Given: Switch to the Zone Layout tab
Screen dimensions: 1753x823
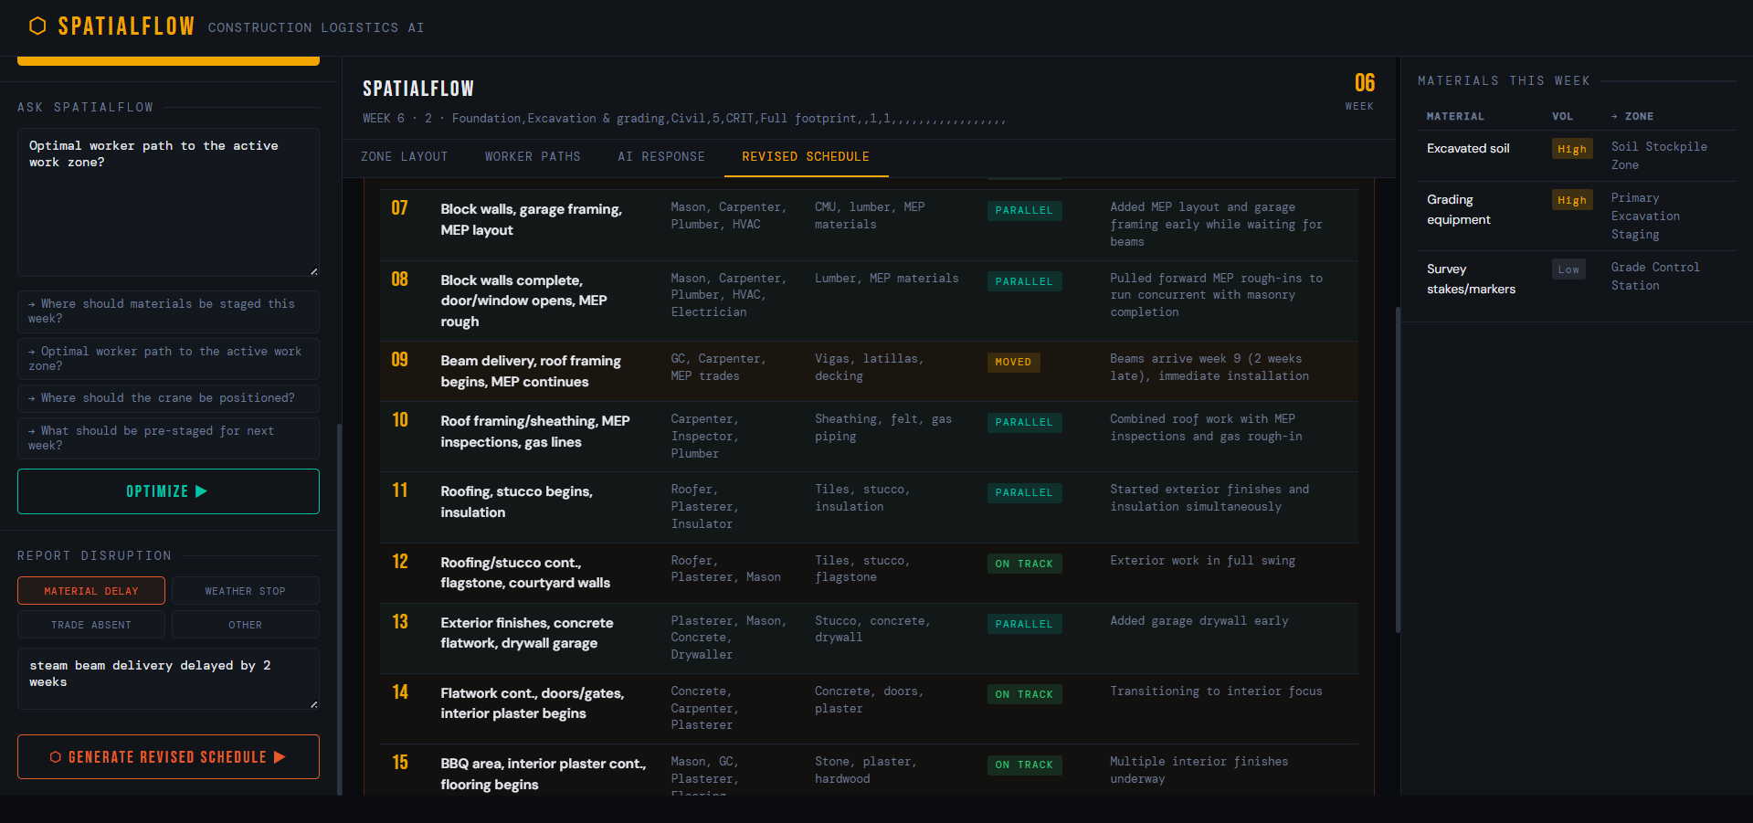Looking at the screenshot, I should 404,157.
